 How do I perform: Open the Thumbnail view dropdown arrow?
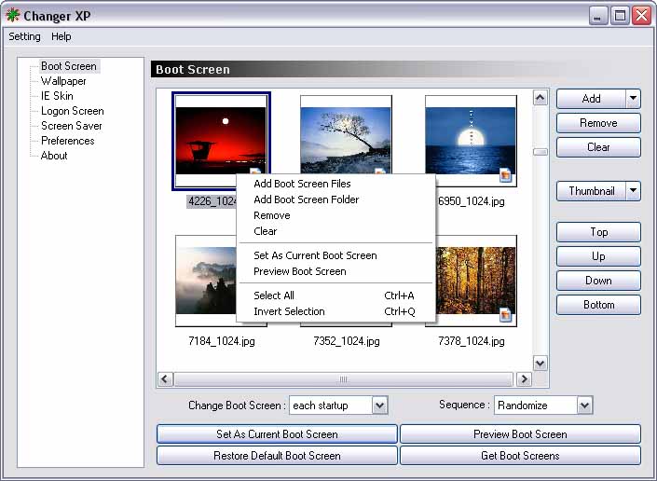tap(633, 191)
